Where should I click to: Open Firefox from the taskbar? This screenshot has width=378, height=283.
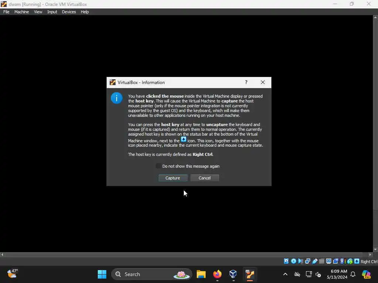[x=217, y=274]
